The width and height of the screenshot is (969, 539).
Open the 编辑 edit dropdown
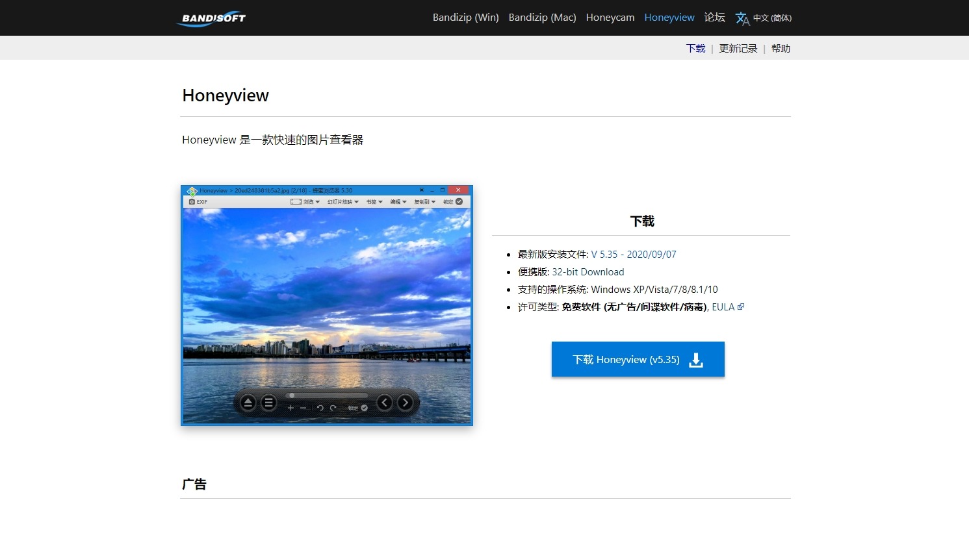coord(398,202)
